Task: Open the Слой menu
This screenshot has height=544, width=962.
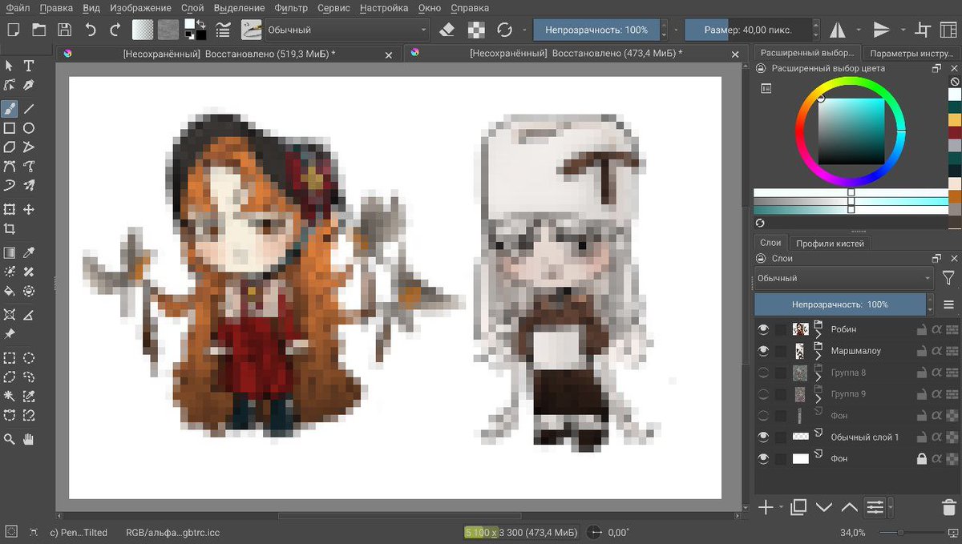Action: (x=192, y=8)
